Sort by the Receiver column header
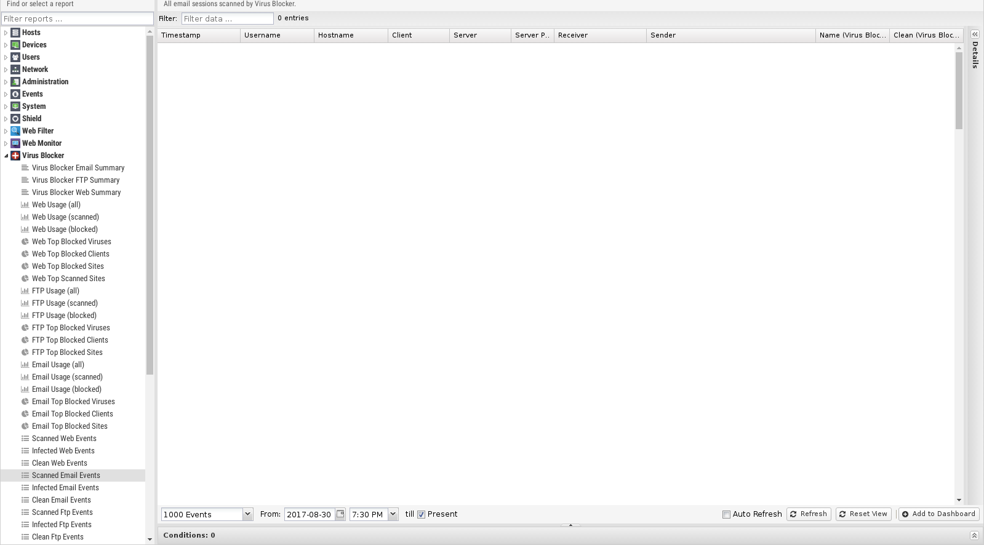The height and width of the screenshot is (545, 984). point(600,35)
